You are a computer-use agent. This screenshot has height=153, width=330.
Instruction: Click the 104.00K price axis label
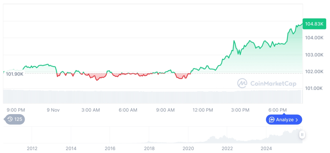314,38
